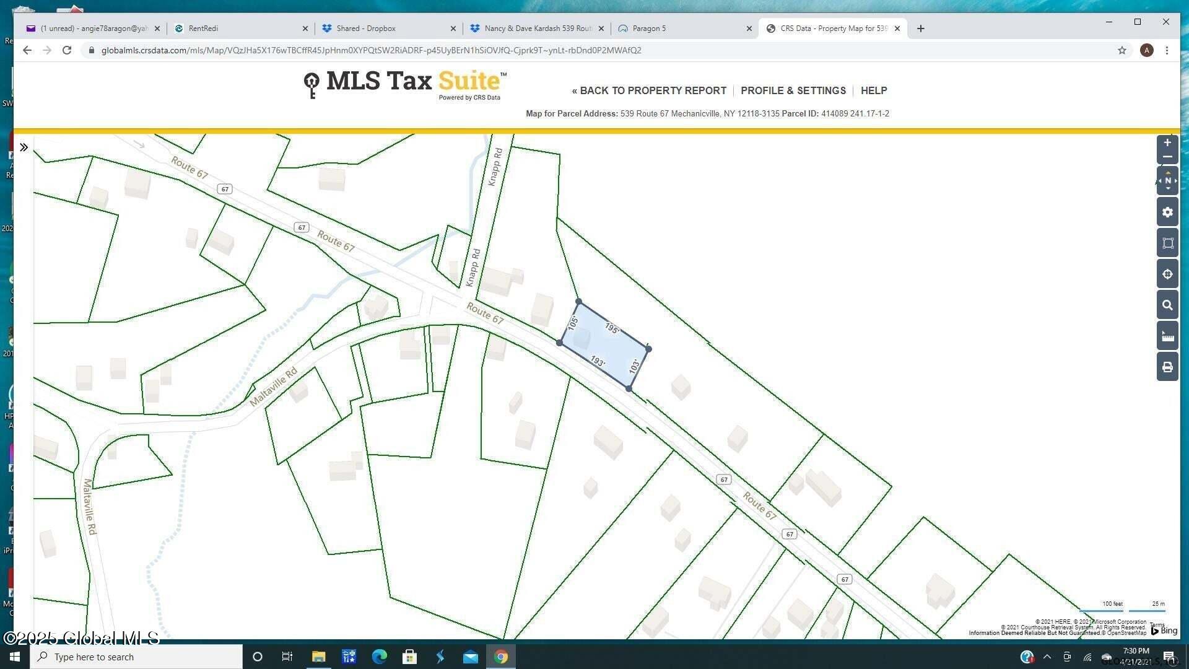The height and width of the screenshot is (669, 1189).
Task: Open the Help page
Action: coord(873,90)
